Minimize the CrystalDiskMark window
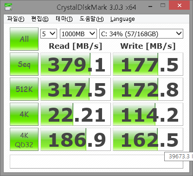This screenshot has height=176, width=193. (x=150, y=6)
